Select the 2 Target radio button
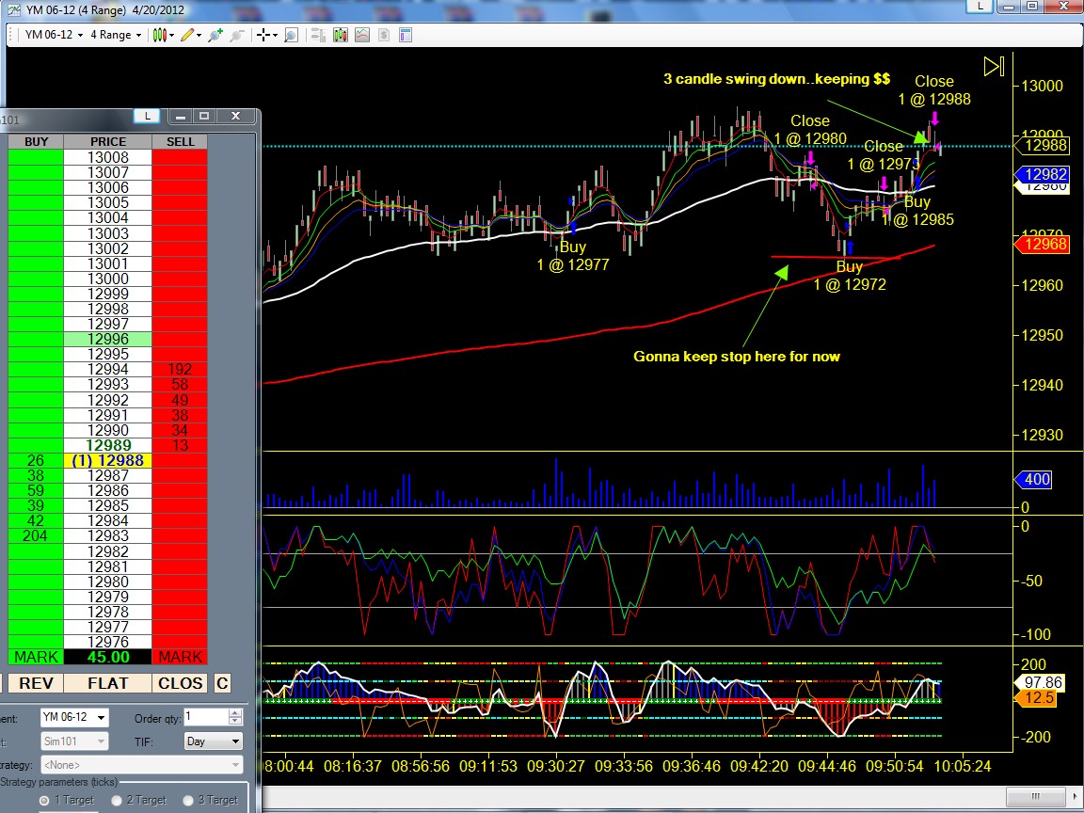 (x=116, y=800)
